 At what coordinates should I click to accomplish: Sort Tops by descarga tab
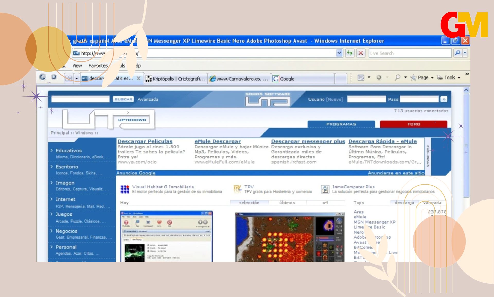[404, 203]
